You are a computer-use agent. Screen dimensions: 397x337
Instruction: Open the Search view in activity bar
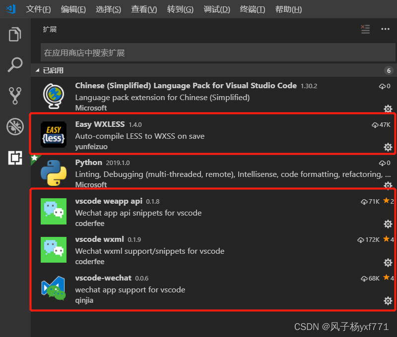(15, 65)
